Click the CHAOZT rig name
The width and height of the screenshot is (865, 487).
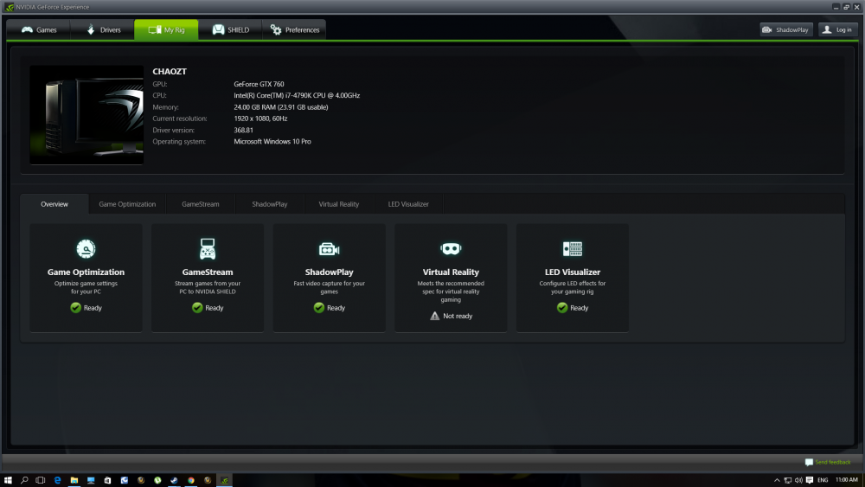pyautogui.click(x=170, y=72)
